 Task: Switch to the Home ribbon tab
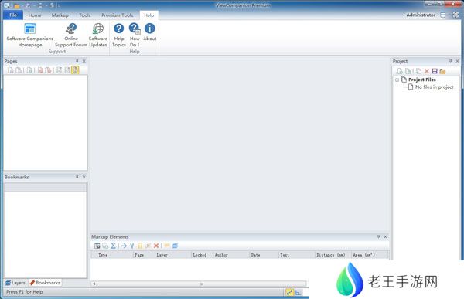click(35, 15)
